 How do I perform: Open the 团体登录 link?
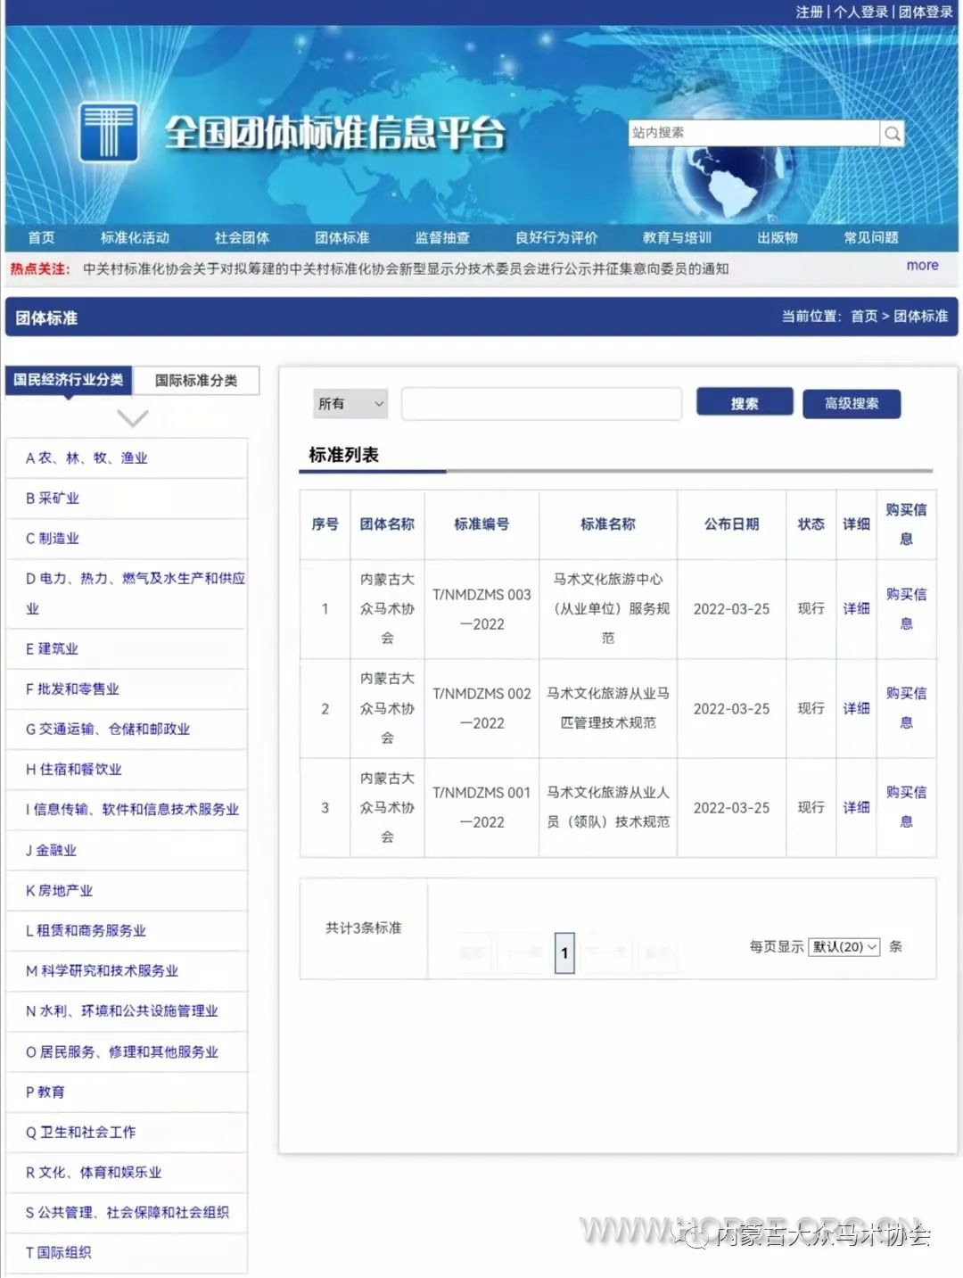pyautogui.click(x=926, y=12)
